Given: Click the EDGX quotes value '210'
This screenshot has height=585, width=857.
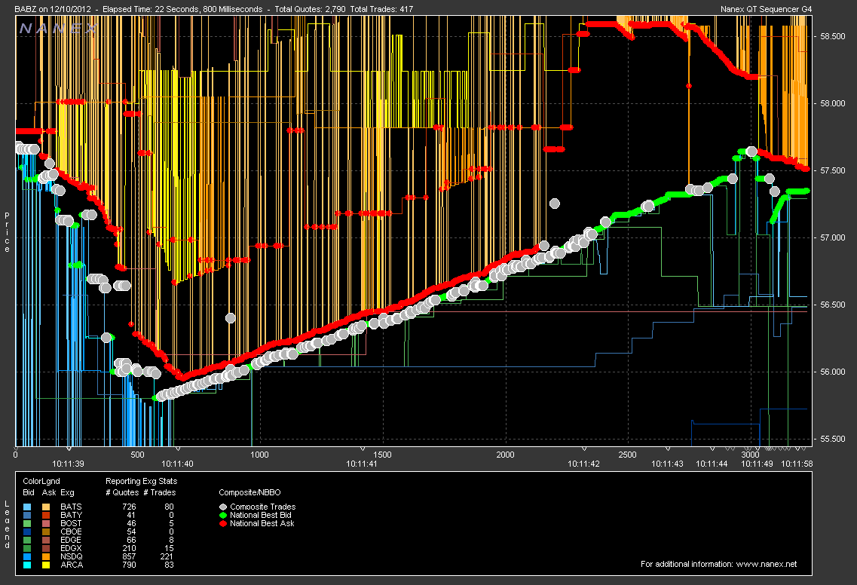Looking at the screenshot, I should (x=129, y=548).
